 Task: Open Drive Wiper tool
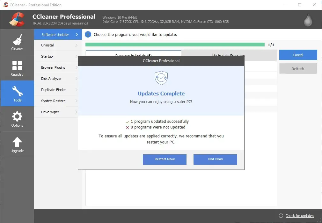click(56, 112)
